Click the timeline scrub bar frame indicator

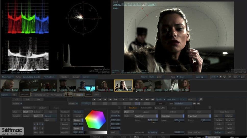(x=137, y=103)
